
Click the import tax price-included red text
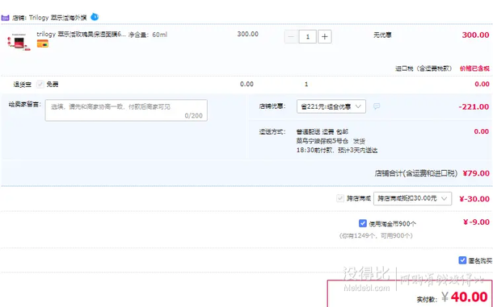[474, 68]
